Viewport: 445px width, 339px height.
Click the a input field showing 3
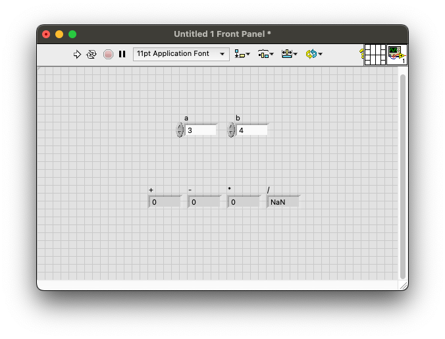[201, 130]
